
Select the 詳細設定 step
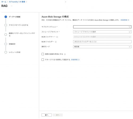pos(12,44)
